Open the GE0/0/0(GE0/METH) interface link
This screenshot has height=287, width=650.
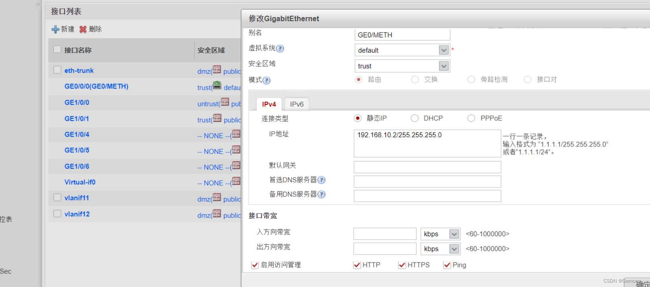coord(96,87)
